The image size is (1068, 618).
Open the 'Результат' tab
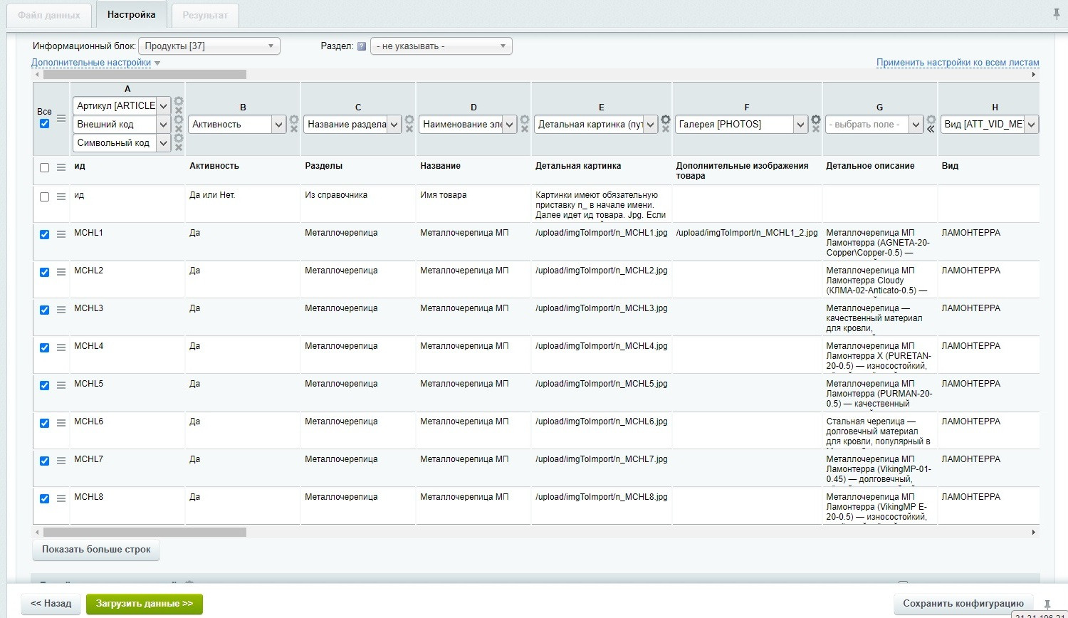[205, 15]
